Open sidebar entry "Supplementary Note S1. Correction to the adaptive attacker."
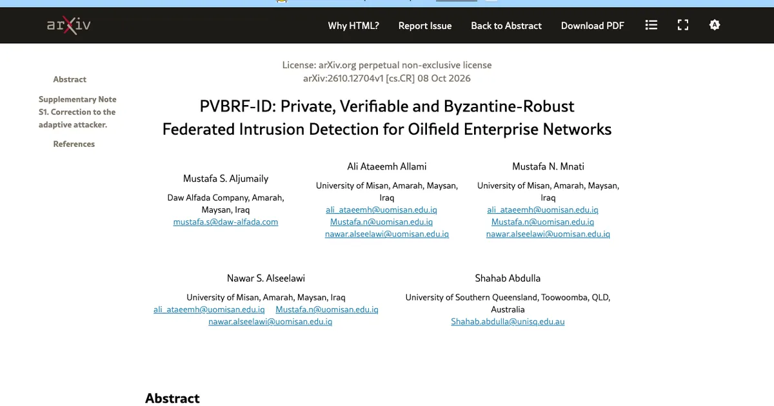The height and width of the screenshot is (406, 774). coord(77,112)
